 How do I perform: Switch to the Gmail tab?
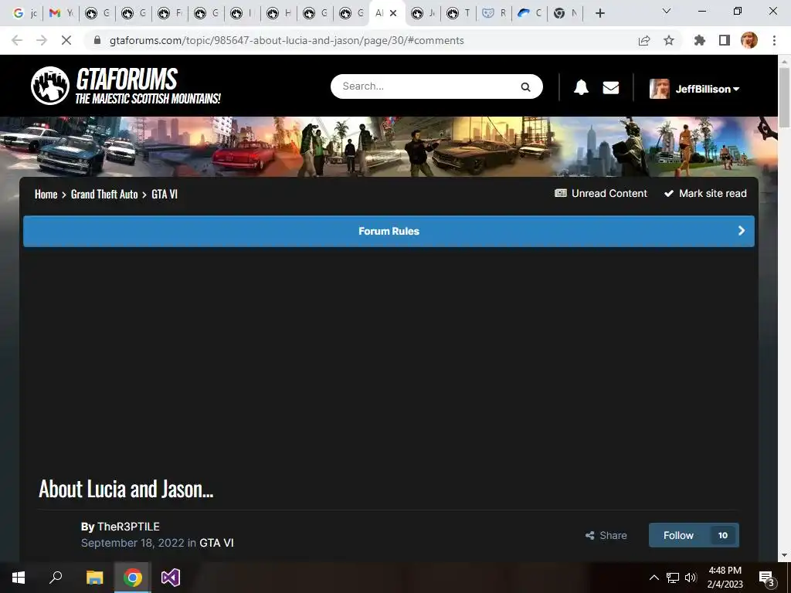click(61, 13)
